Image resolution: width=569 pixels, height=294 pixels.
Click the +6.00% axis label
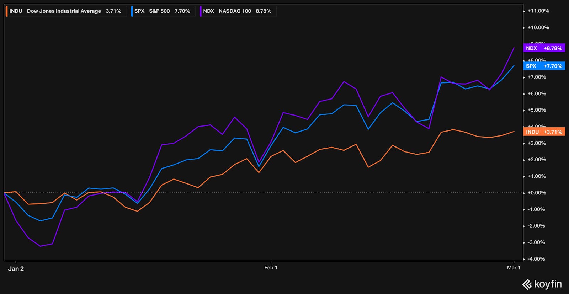coord(537,94)
